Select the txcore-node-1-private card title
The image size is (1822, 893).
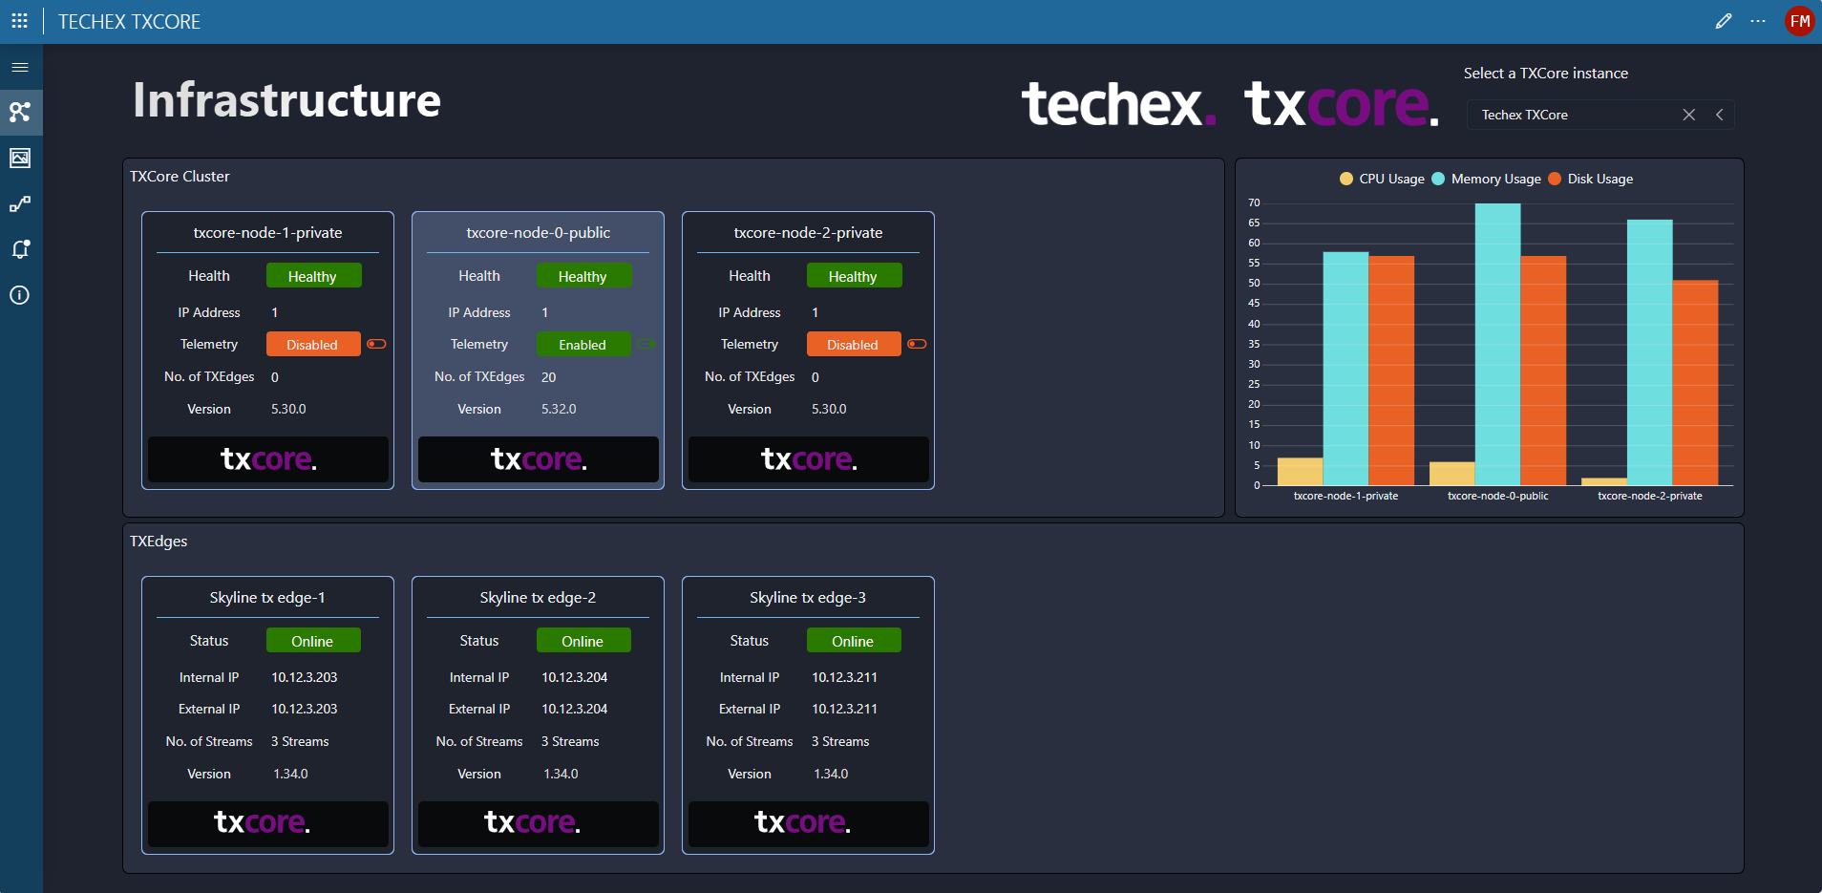click(x=267, y=233)
